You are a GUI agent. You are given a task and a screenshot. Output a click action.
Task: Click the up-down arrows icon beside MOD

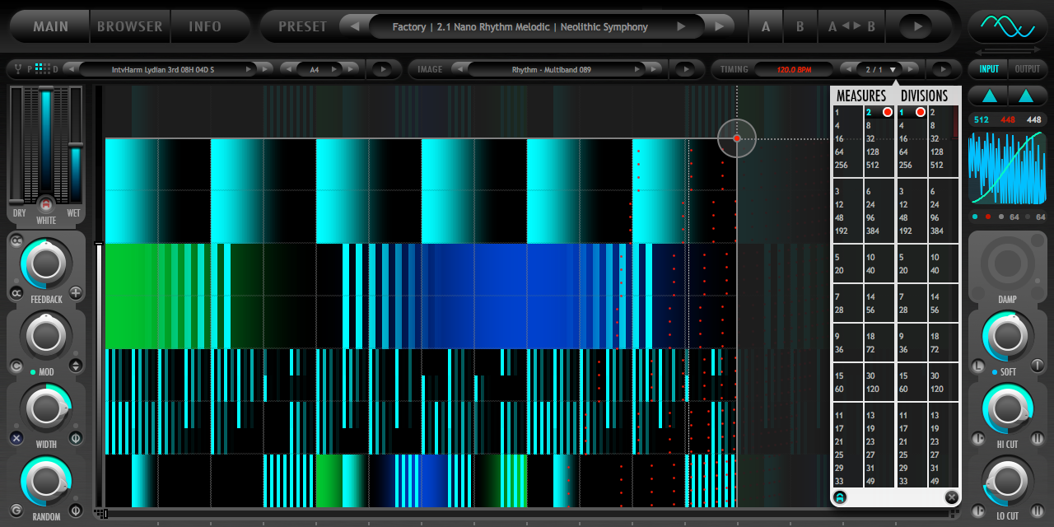coord(76,365)
